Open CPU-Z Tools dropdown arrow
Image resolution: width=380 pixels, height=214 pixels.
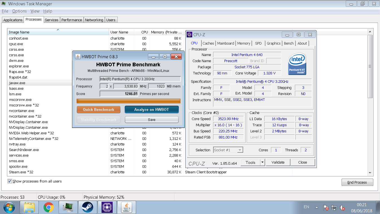click(262, 162)
